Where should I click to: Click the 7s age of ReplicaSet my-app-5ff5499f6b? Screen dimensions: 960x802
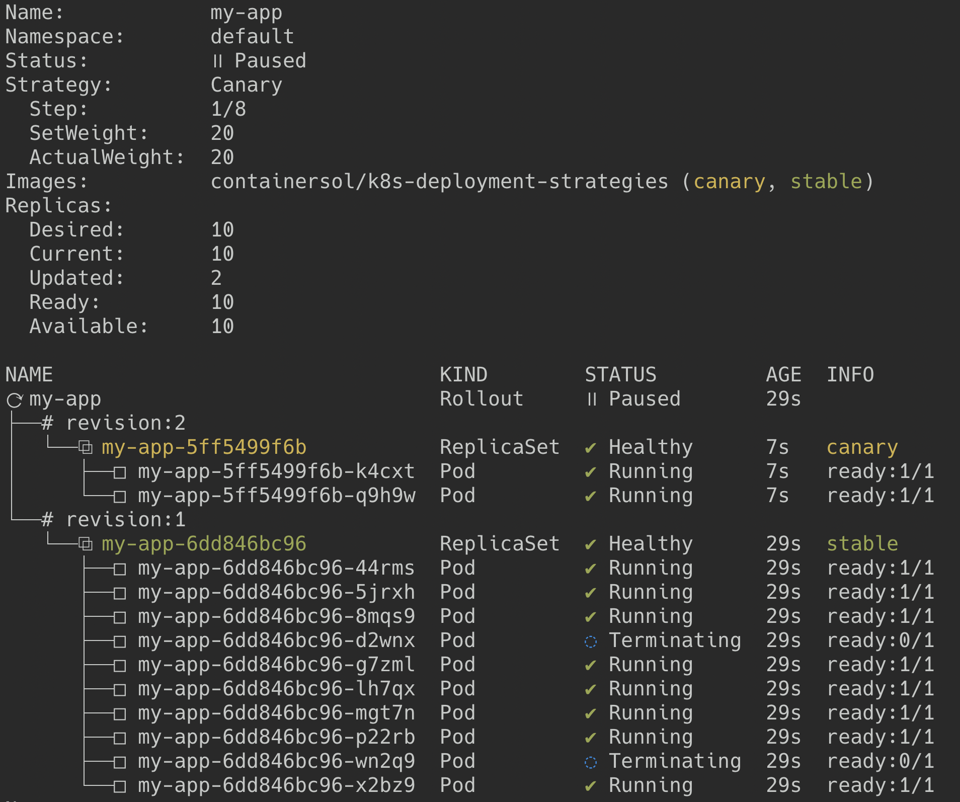[x=777, y=447]
